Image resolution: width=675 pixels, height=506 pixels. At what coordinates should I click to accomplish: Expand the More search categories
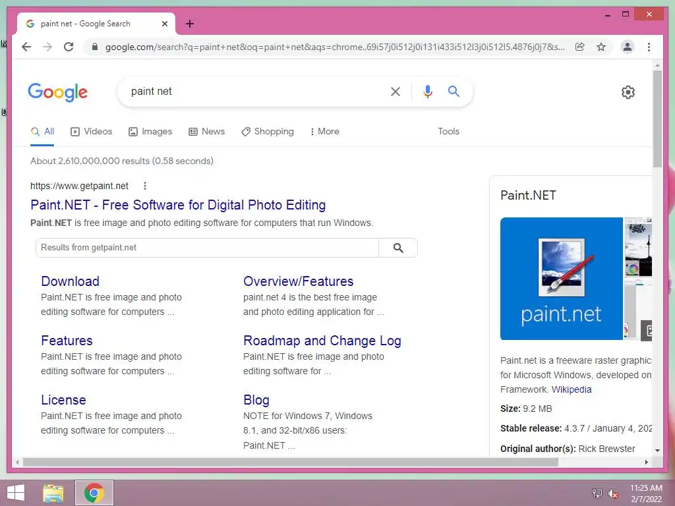pos(324,132)
